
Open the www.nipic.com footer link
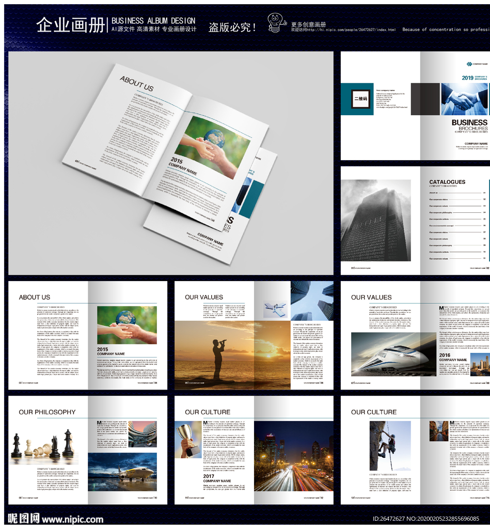click(x=72, y=520)
